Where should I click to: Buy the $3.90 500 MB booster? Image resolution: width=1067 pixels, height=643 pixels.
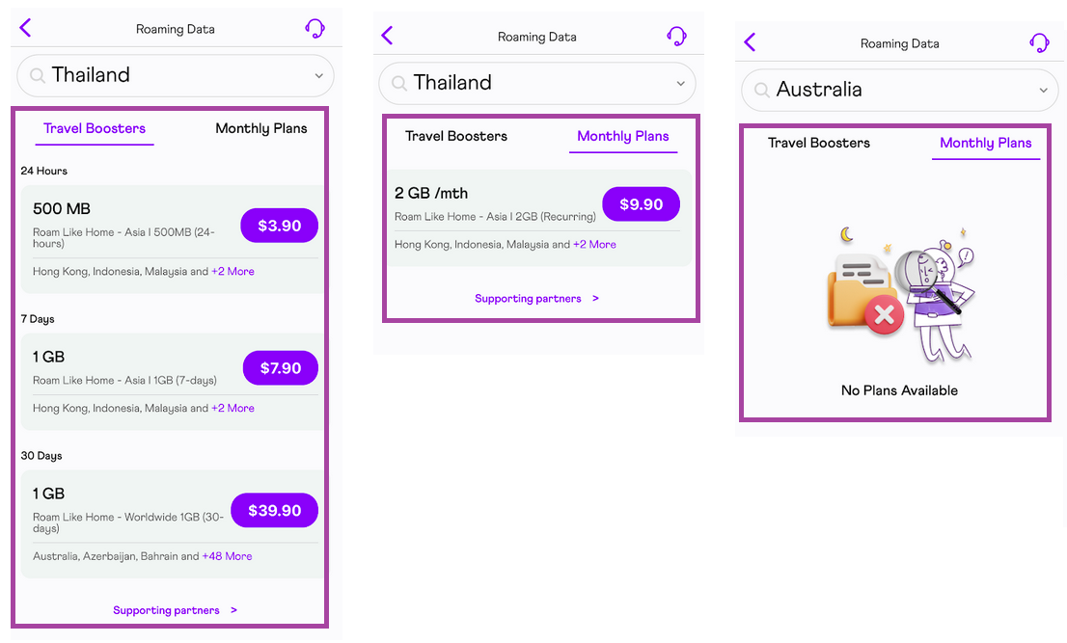(279, 226)
